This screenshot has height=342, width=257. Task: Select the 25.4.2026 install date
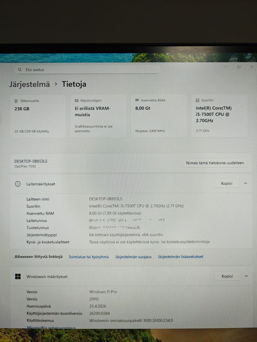(98, 306)
